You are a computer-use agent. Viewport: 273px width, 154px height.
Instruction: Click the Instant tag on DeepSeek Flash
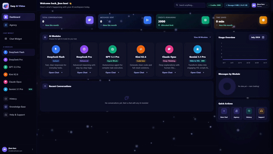(56, 61)
